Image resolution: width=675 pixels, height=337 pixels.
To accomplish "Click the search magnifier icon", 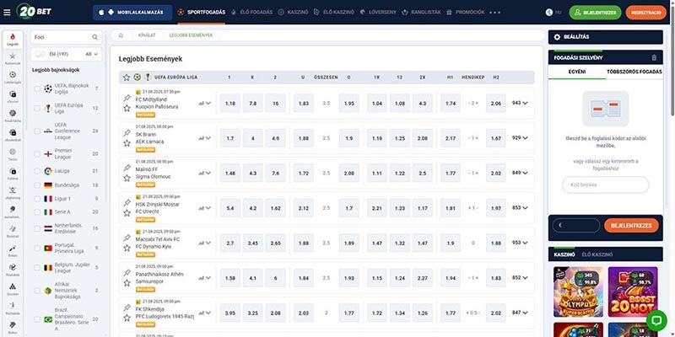I will click(x=94, y=37).
